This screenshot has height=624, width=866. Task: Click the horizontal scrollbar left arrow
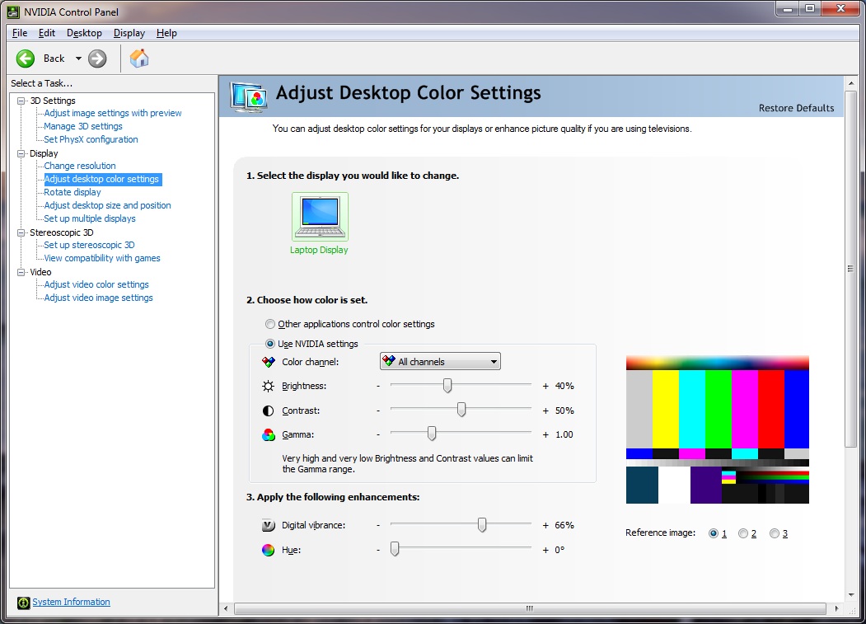pos(225,608)
